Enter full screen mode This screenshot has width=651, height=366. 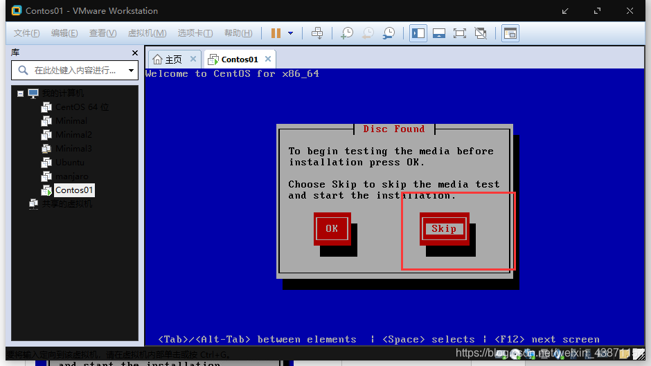(x=460, y=33)
